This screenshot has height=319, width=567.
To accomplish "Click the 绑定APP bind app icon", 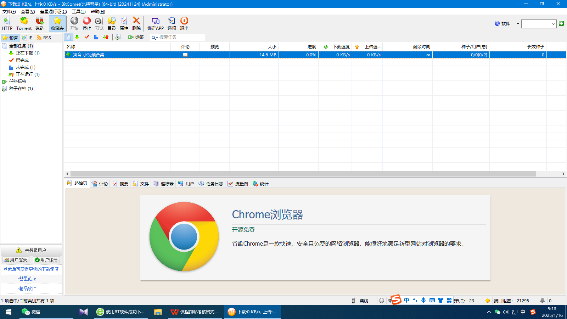I will click(156, 23).
